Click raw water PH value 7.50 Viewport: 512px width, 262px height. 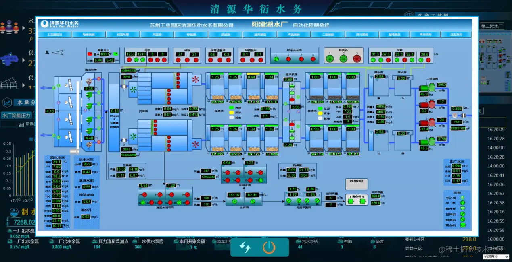pyautogui.click(x=57, y=166)
